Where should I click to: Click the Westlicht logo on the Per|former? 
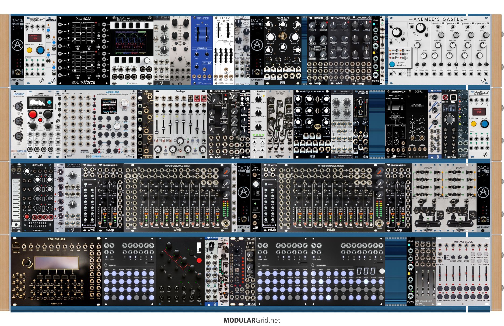point(57,304)
